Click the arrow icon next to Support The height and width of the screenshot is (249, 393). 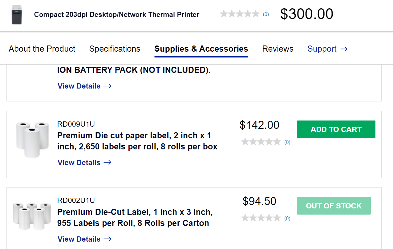pos(344,49)
